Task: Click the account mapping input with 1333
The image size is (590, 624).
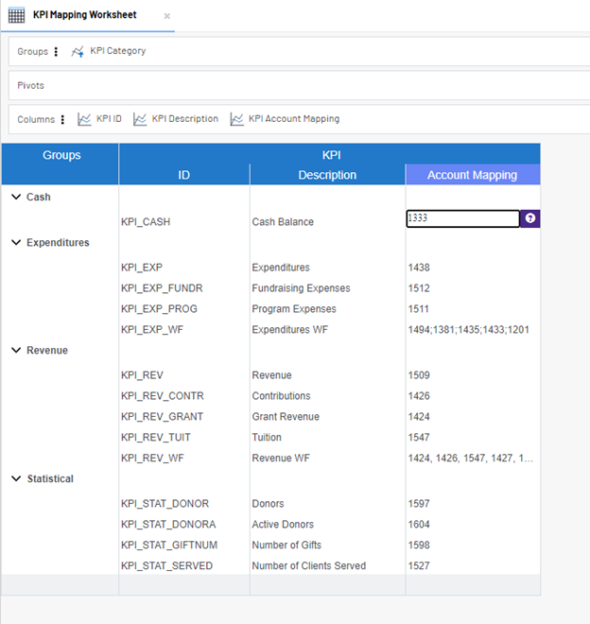Action: (462, 218)
